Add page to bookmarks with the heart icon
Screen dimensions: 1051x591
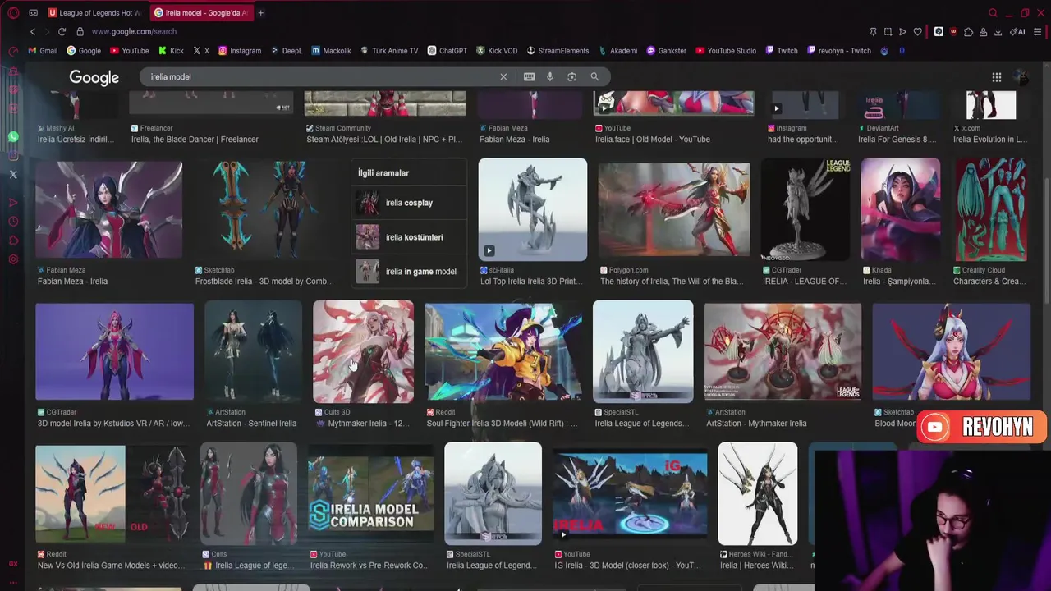[x=918, y=32]
